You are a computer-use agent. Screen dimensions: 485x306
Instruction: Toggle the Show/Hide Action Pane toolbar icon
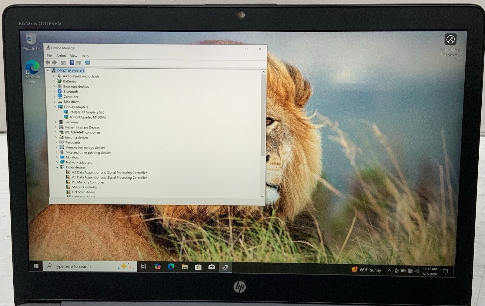coord(79,63)
